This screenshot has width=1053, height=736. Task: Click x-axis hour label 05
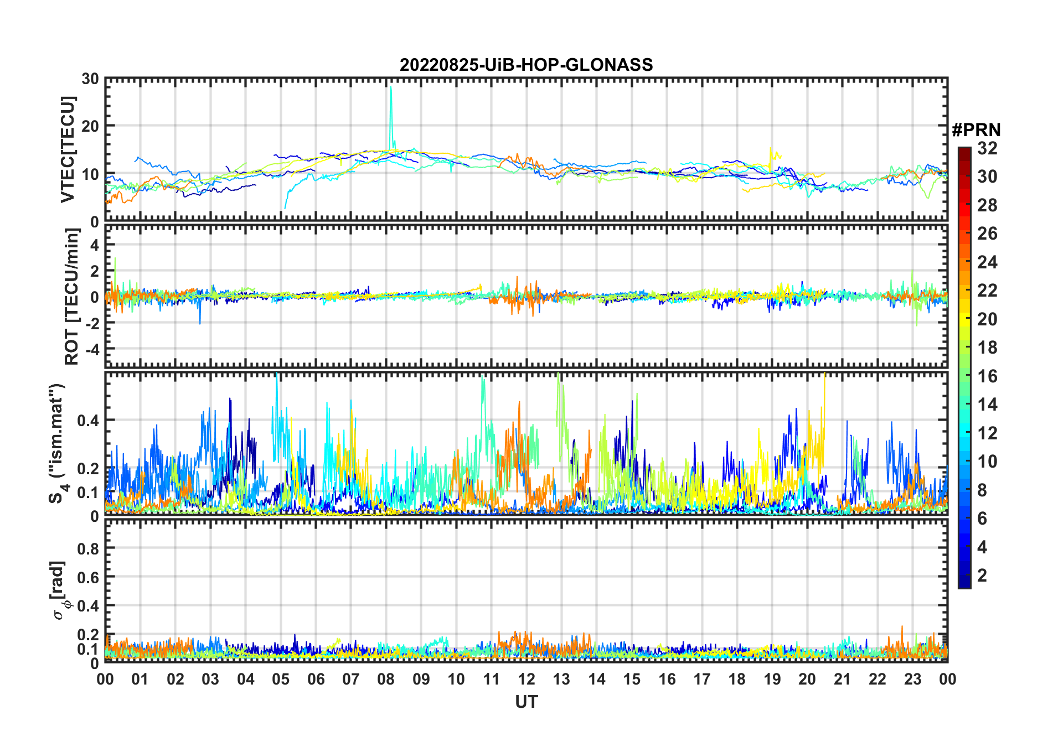click(x=281, y=679)
